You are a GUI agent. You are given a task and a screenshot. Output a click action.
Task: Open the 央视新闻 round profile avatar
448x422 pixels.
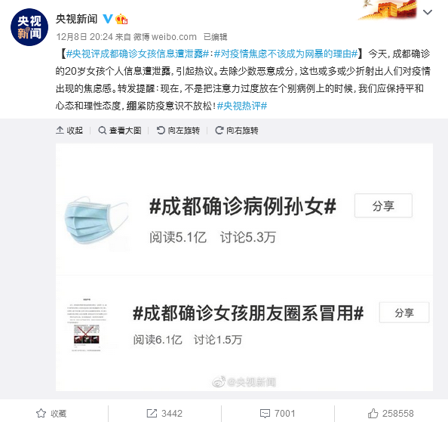(29, 27)
